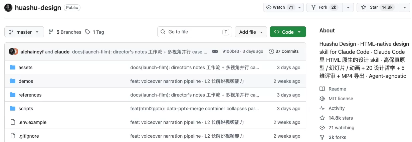412x142 pixels.
Task: Click the references folder icon
Action: (x=13, y=95)
